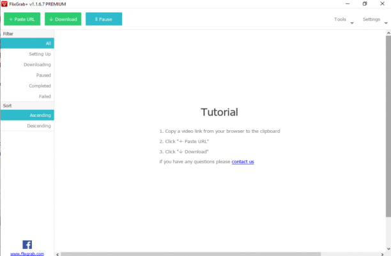Sort list Descending
This screenshot has width=391, height=256.
click(x=27, y=126)
